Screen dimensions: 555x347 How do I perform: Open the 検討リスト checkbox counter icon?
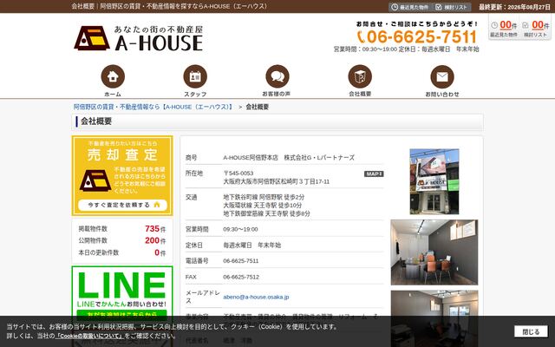point(535,29)
